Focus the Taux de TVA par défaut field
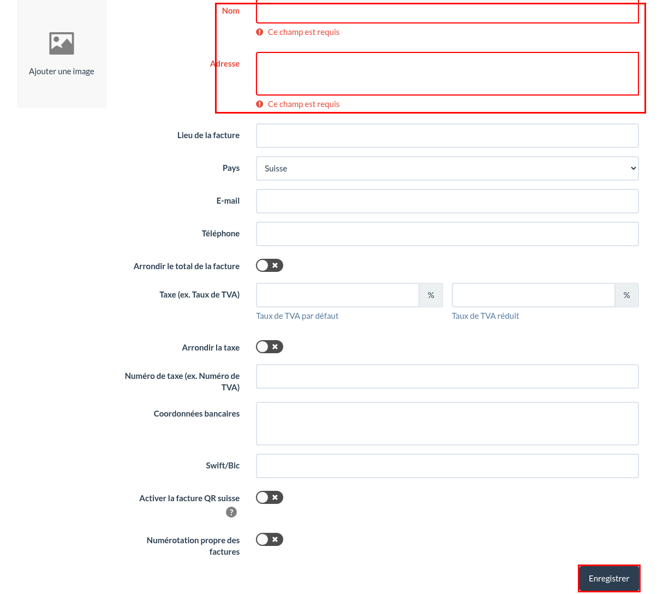This screenshot has height=594, width=663. point(338,295)
